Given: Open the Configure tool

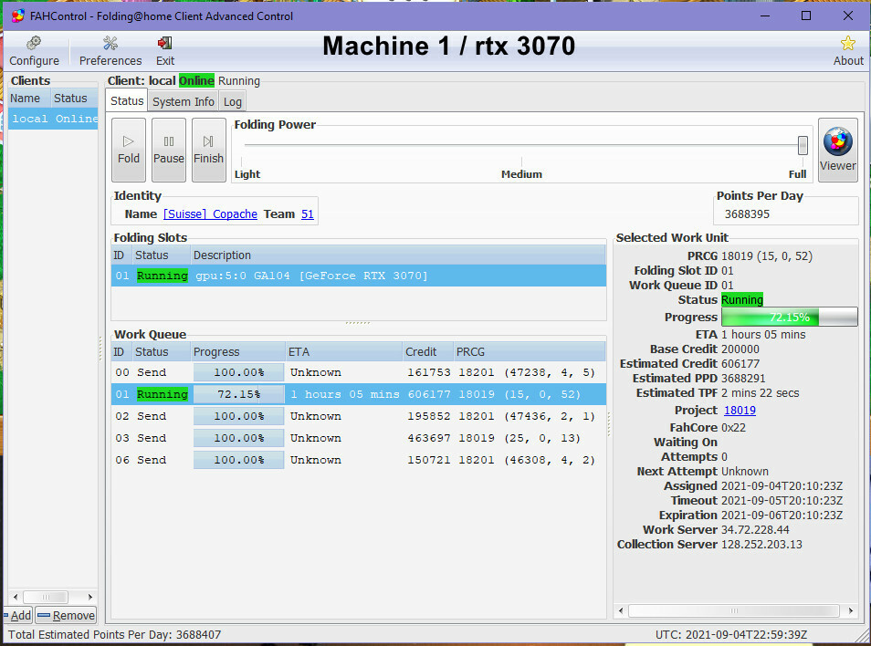Looking at the screenshot, I should [34, 51].
